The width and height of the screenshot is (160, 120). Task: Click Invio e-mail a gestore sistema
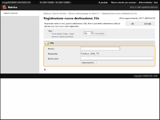point(143,7)
